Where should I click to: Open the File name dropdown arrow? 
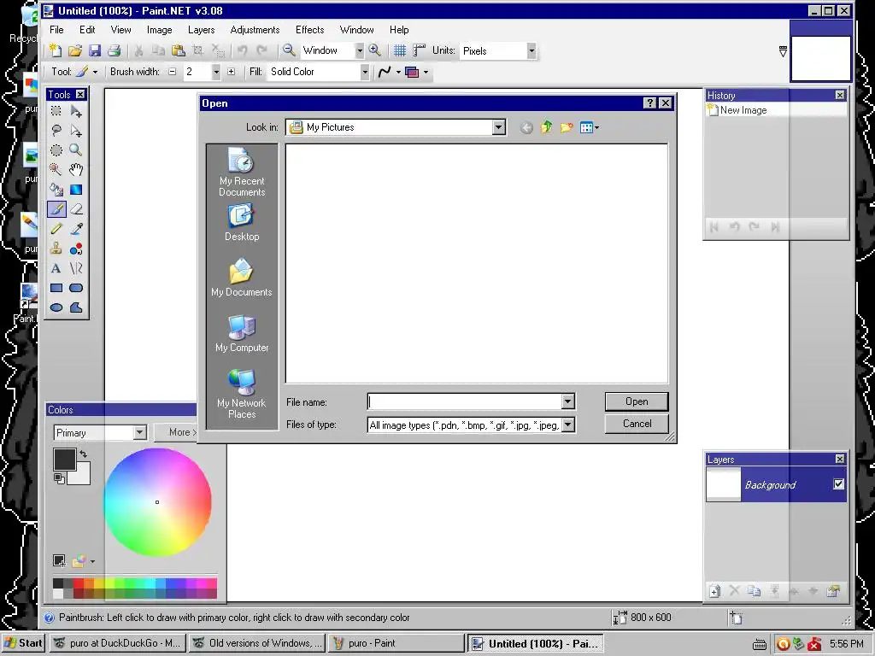pyautogui.click(x=568, y=401)
